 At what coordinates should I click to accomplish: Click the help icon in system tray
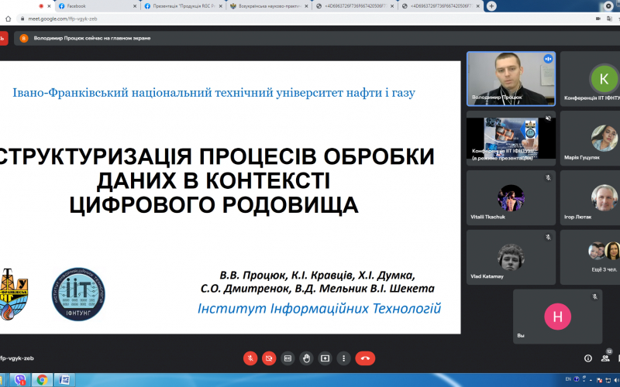click(x=576, y=379)
